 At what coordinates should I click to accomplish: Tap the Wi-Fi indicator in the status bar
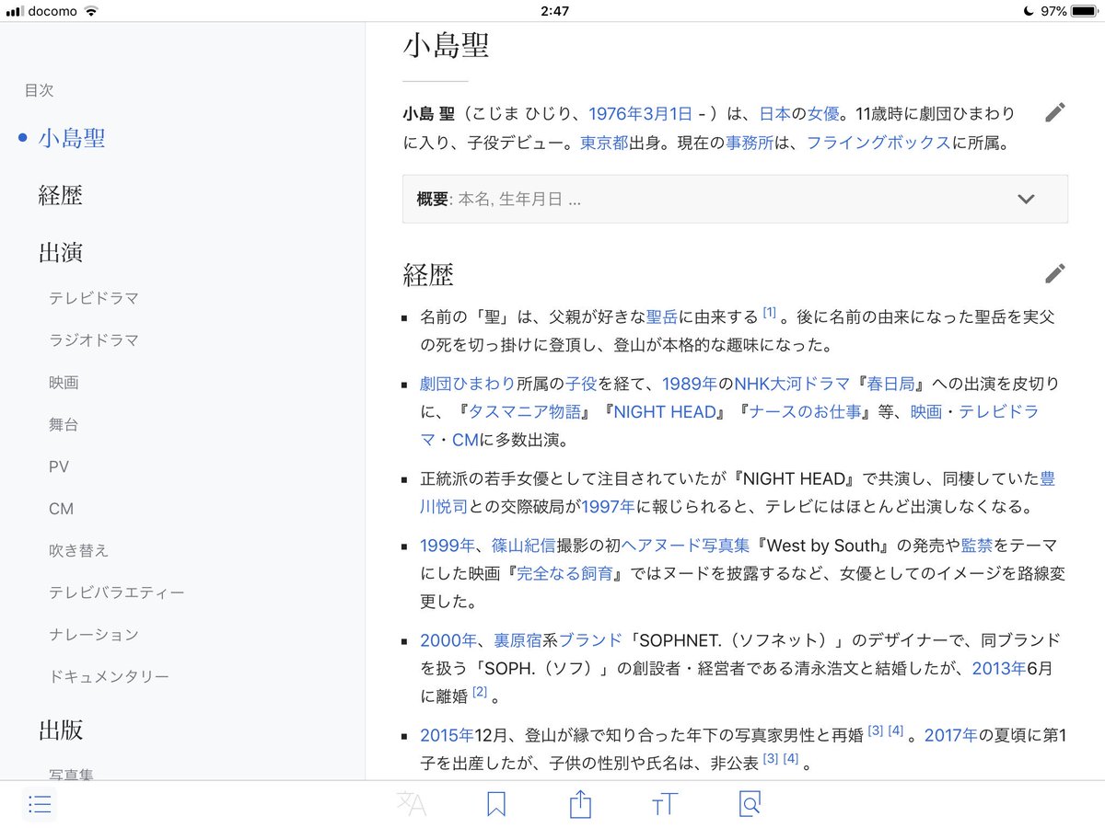click(90, 11)
